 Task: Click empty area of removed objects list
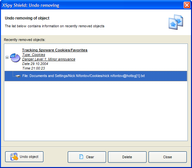click(x=96, y=110)
